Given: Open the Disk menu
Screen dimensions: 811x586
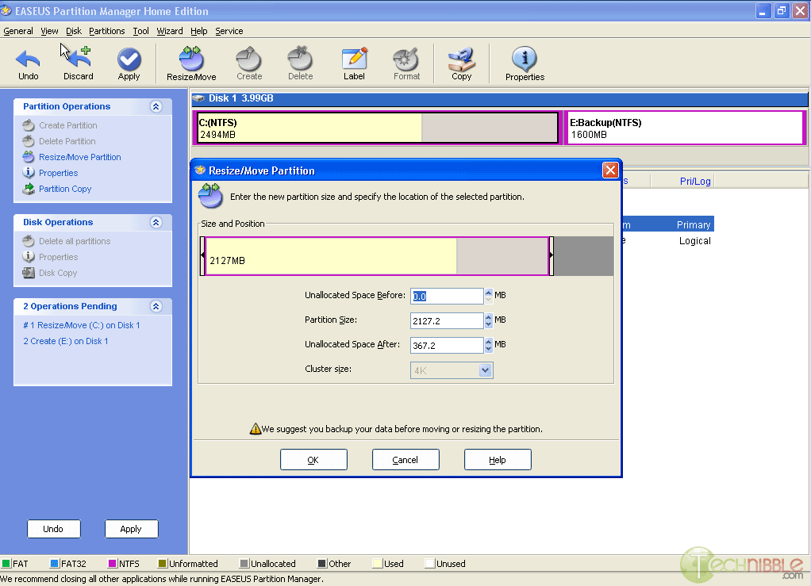Looking at the screenshot, I should coord(74,31).
